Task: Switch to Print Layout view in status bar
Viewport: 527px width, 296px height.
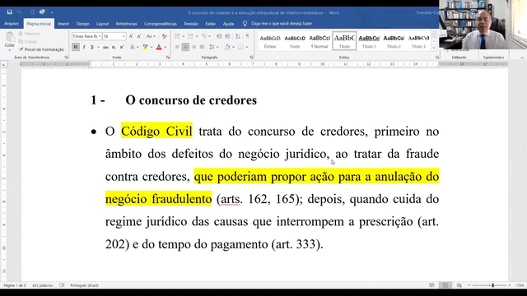Action: [445, 285]
